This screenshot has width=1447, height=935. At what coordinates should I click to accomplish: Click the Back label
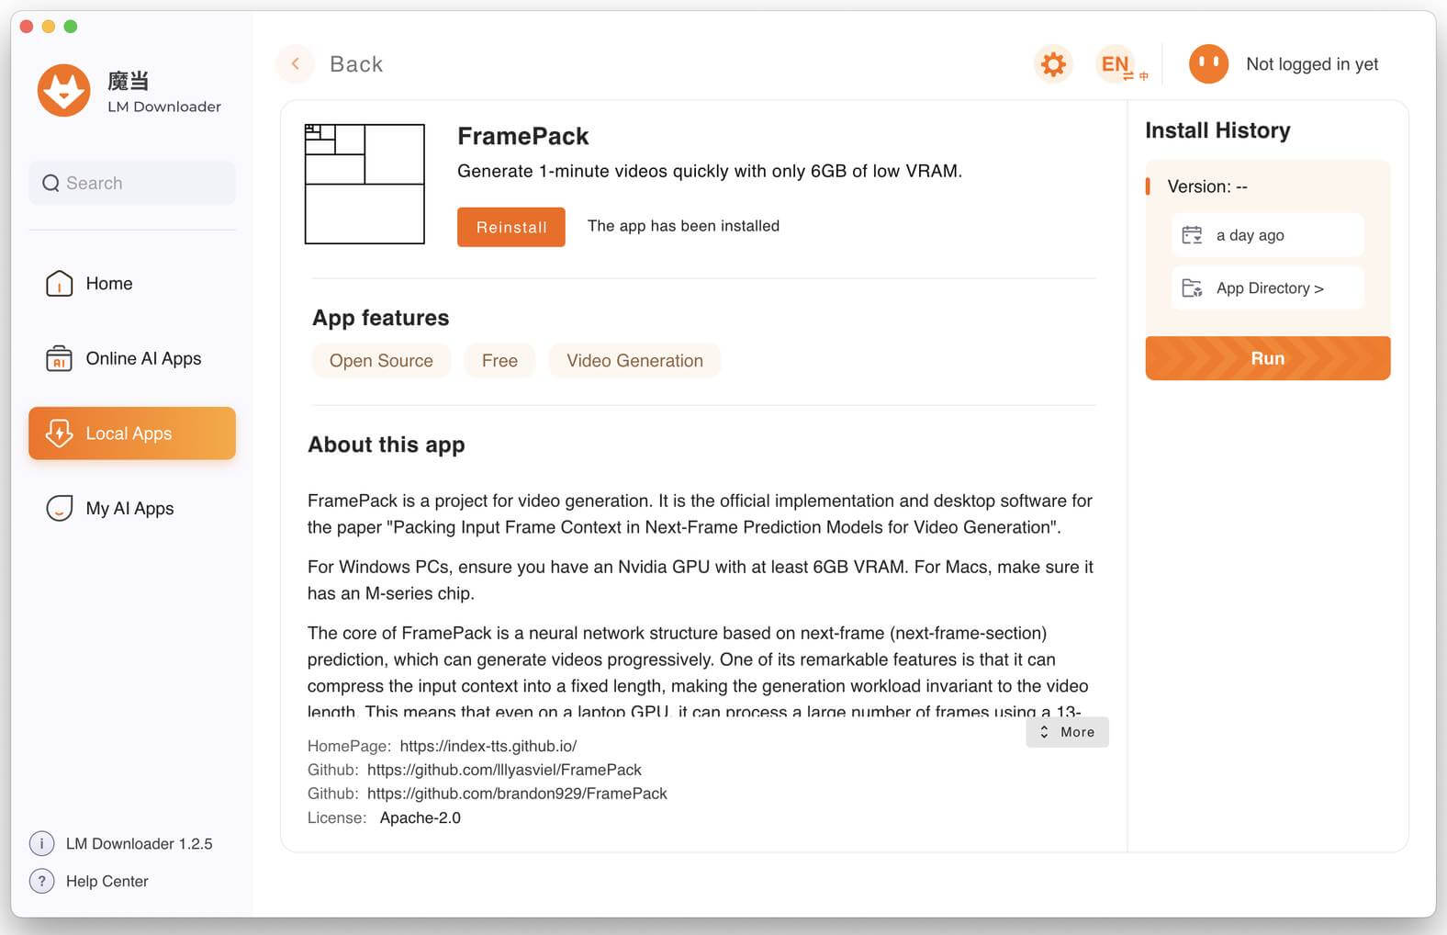pos(356,64)
